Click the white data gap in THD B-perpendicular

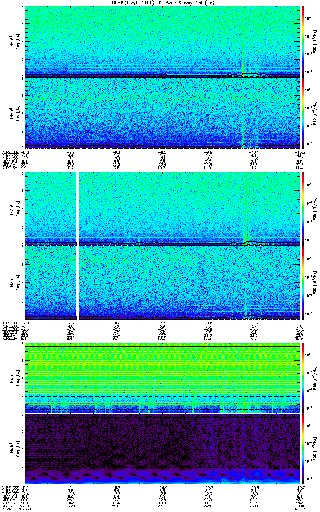(x=78, y=209)
